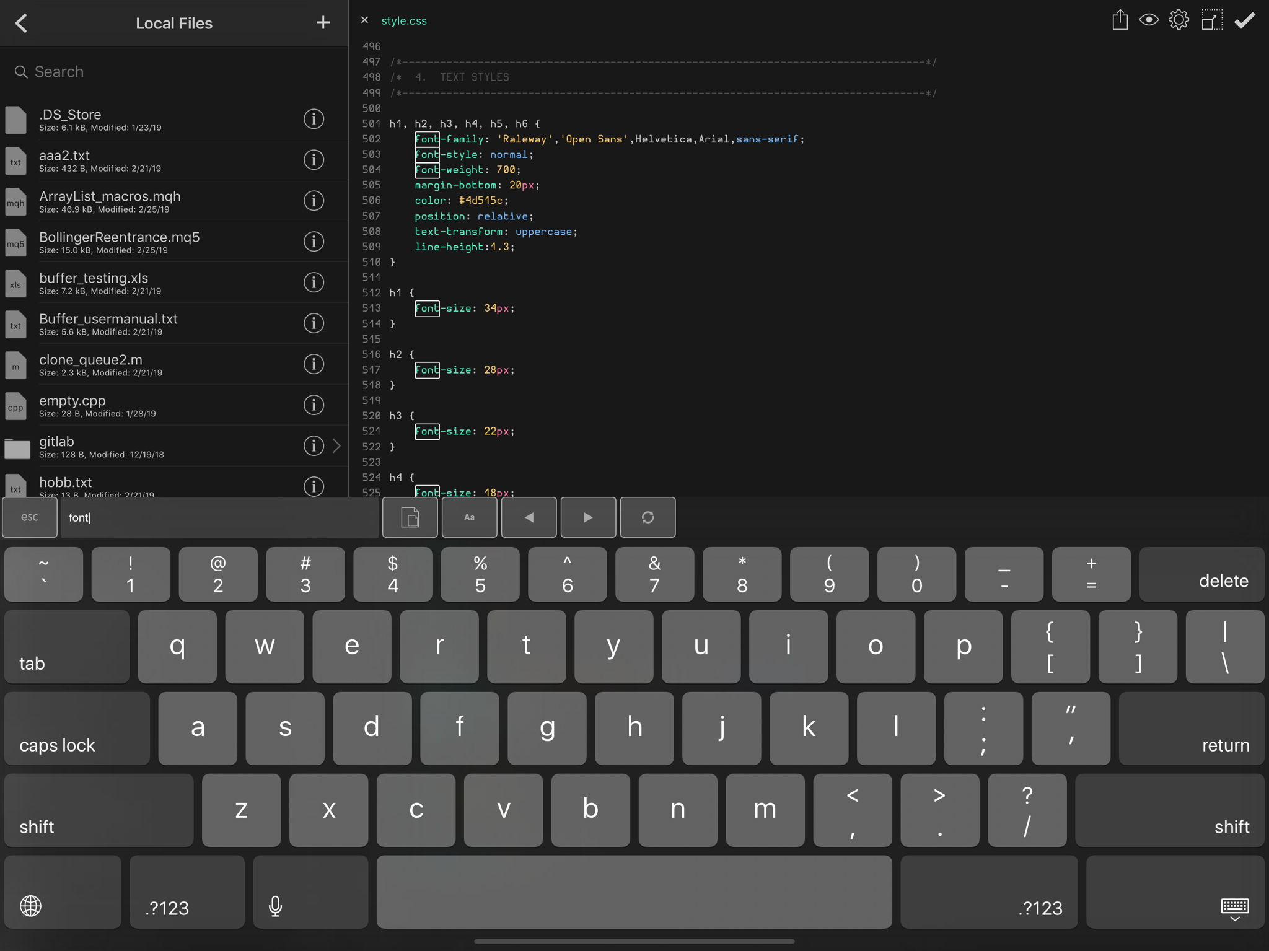The width and height of the screenshot is (1269, 951).
Task: Switch keyboard language with globe key
Action: [x=63, y=892]
